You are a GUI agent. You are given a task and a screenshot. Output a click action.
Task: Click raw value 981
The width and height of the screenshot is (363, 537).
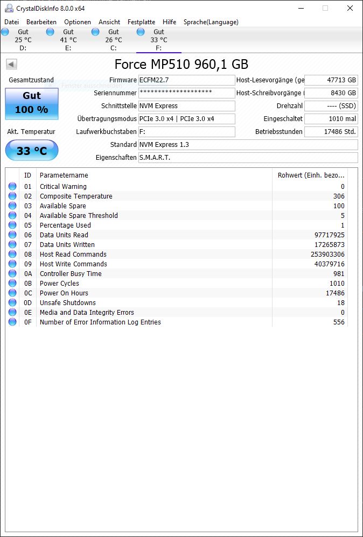point(339,274)
